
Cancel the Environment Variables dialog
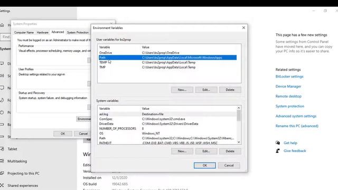tap(229, 165)
